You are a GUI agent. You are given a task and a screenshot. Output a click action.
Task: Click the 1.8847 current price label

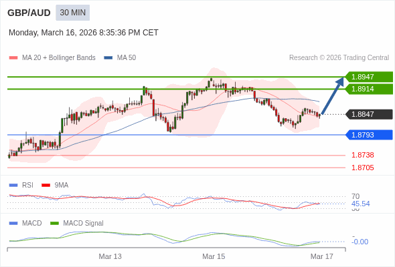(x=369, y=114)
